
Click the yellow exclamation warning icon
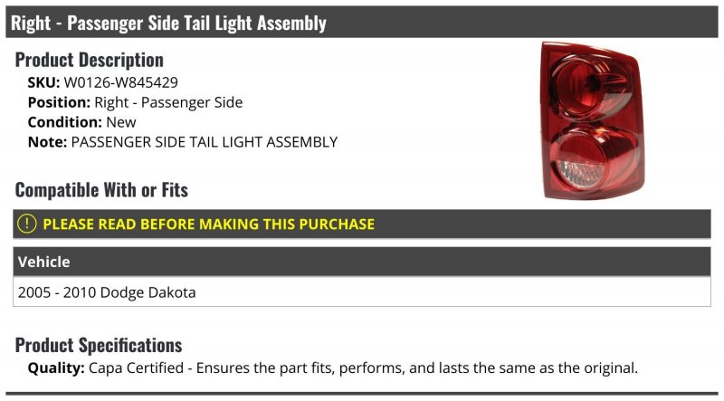pyautogui.click(x=27, y=224)
